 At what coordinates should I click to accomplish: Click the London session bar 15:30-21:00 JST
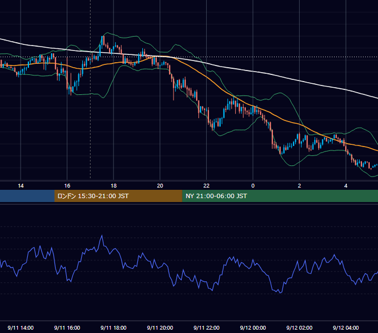coord(118,196)
